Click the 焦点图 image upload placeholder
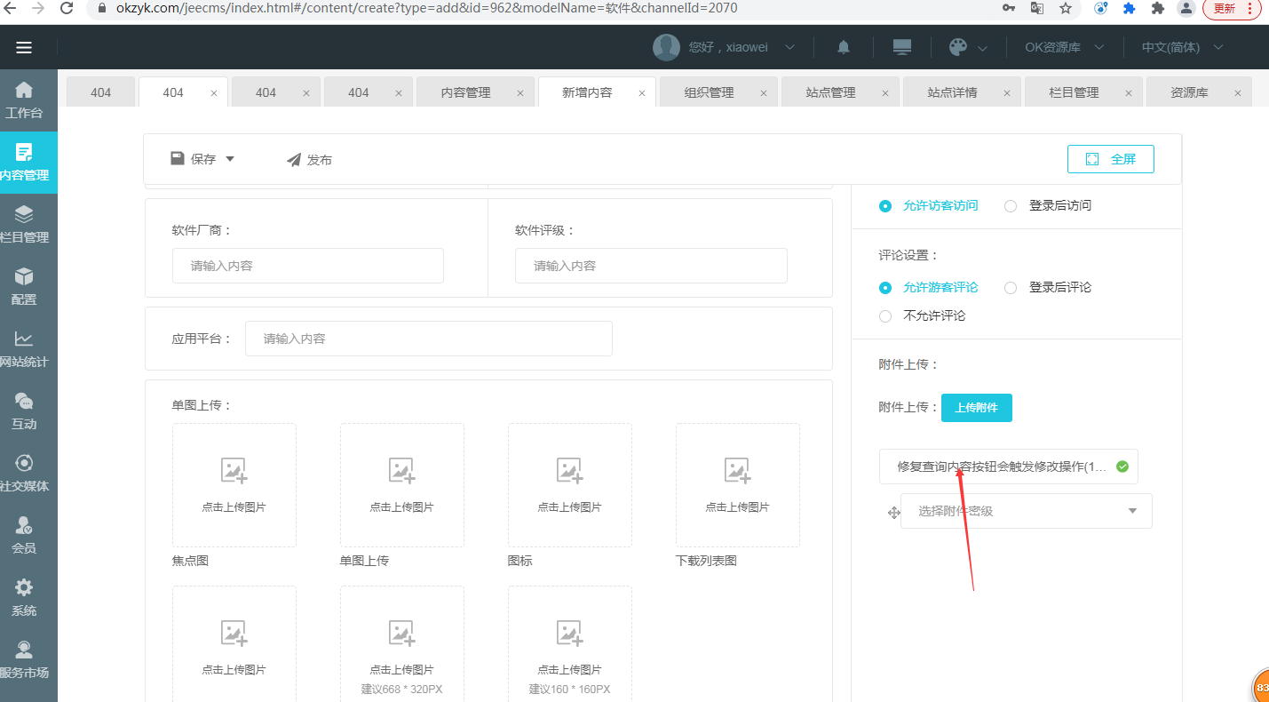The width and height of the screenshot is (1269, 702). [x=234, y=484]
